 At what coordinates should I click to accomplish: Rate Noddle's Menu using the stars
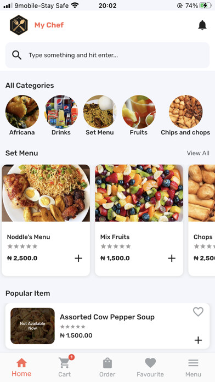(x=22, y=246)
